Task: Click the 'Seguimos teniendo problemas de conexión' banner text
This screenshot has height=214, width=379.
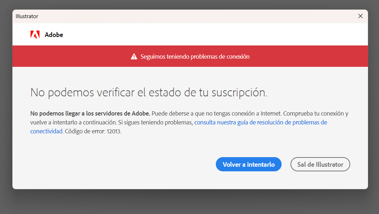Action: tap(195, 57)
